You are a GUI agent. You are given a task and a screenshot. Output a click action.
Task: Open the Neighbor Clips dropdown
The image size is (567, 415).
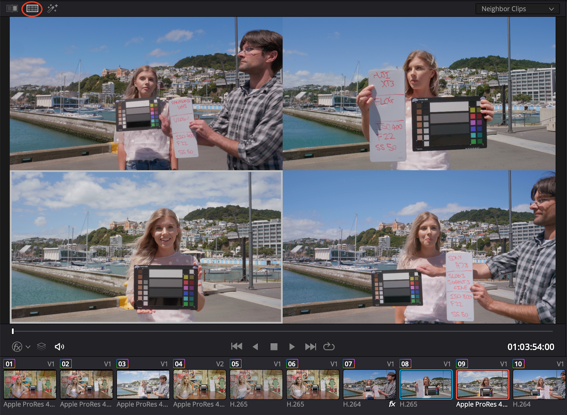517,9
